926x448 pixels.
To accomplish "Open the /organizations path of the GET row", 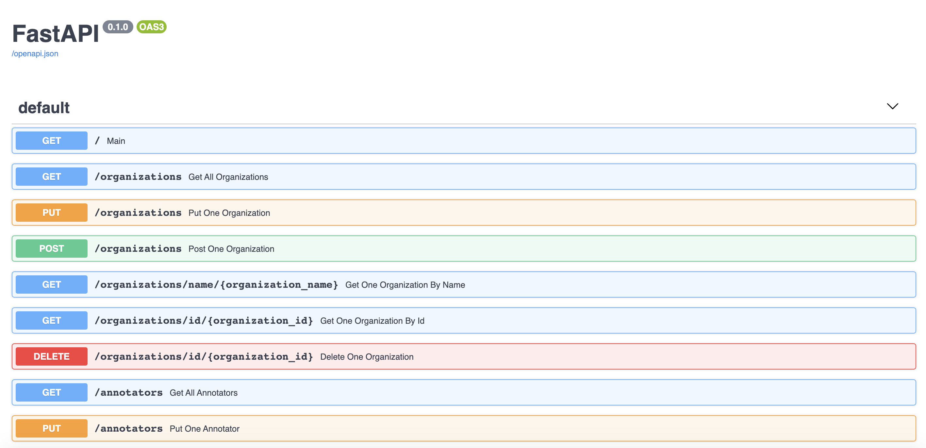I will tap(138, 177).
